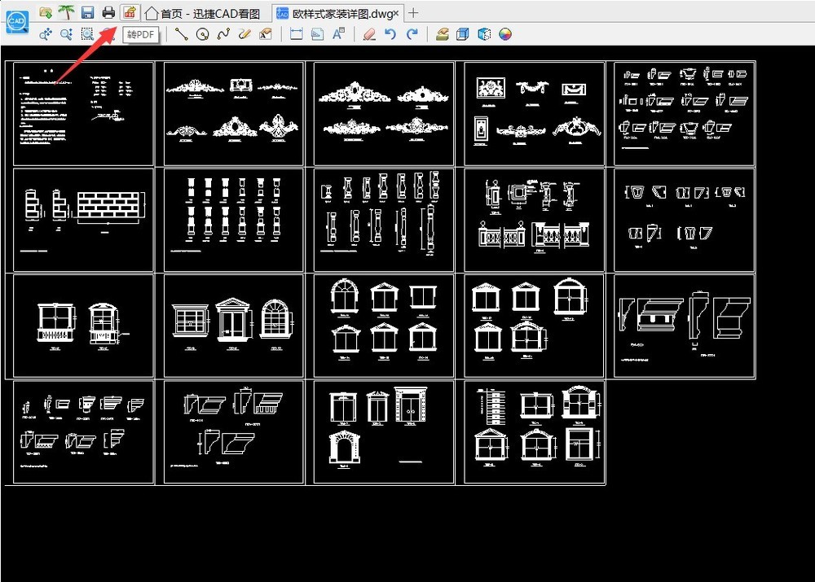The height and width of the screenshot is (582, 815).
Task: Click the 转PDF tooltip label
Action: pyautogui.click(x=141, y=34)
